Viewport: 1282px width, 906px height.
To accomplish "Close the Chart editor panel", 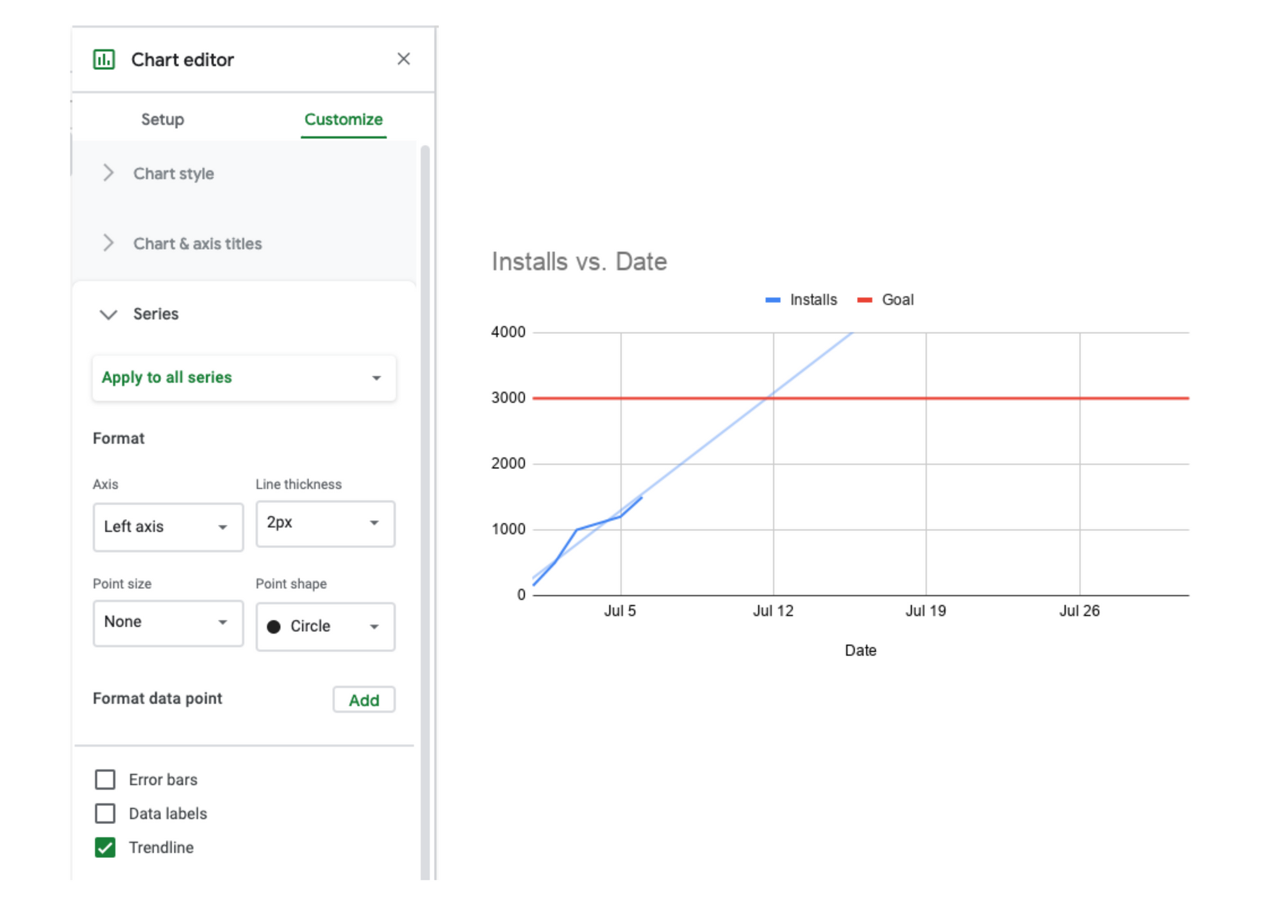I will pyautogui.click(x=403, y=59).
